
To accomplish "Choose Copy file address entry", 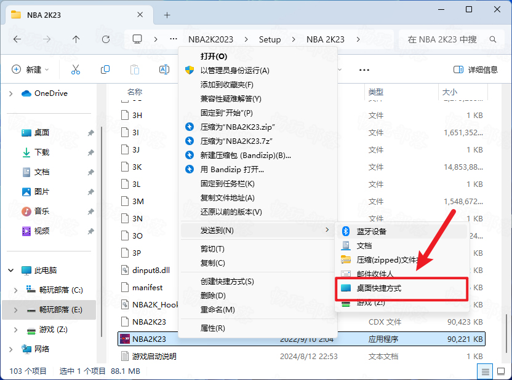I will pos(258,197).
